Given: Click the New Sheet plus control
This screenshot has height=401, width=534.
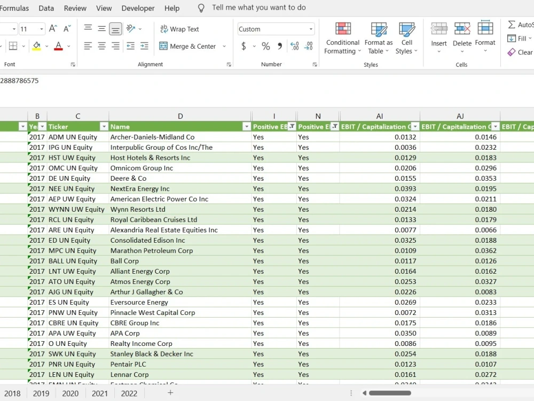Looking at the screenshot, I should pos(170,393).
